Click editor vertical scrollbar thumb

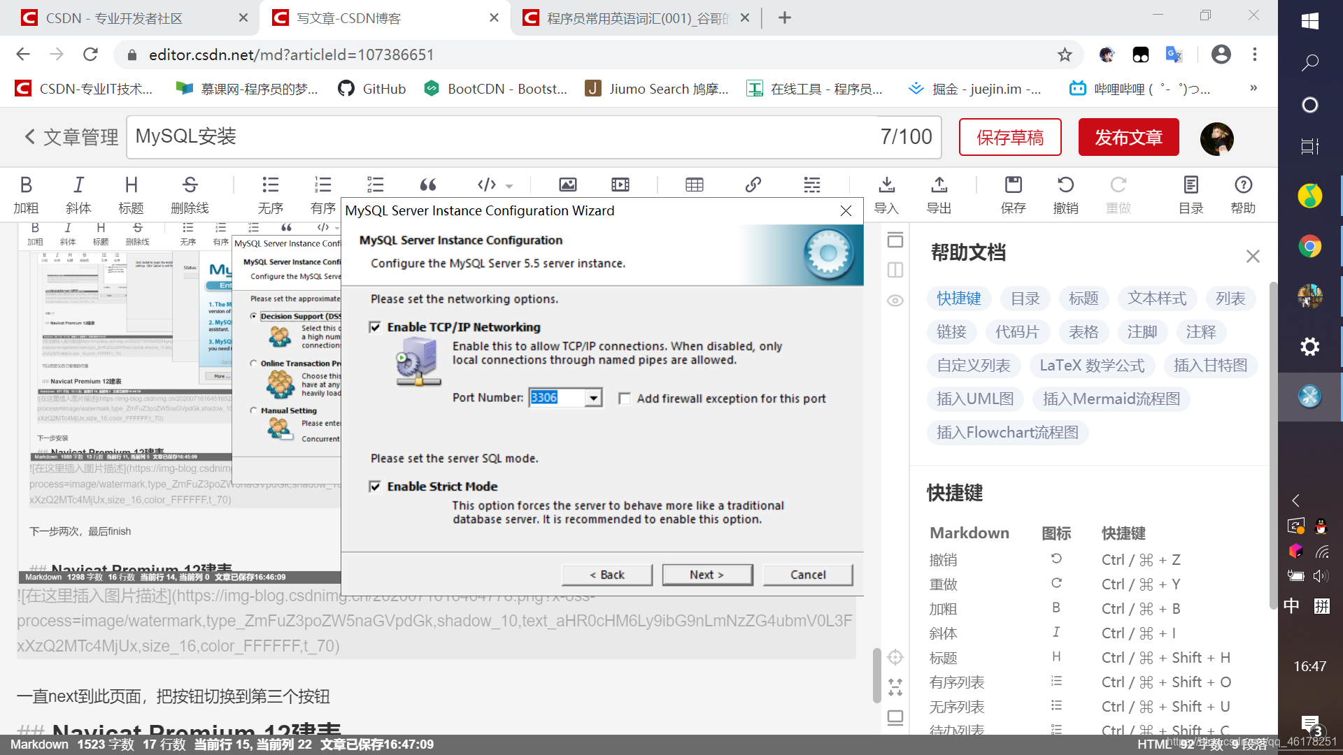click(876, 675)
